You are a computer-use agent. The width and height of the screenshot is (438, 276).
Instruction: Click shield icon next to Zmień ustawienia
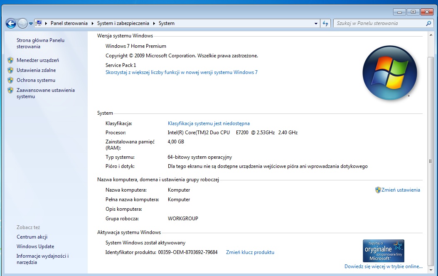pos(378,190)
